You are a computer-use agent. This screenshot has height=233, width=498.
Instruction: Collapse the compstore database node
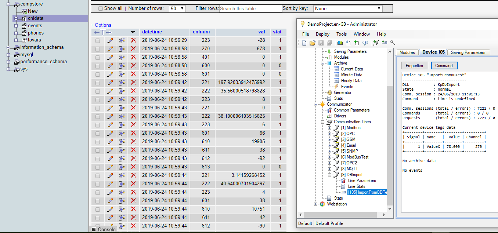(8, 4)
